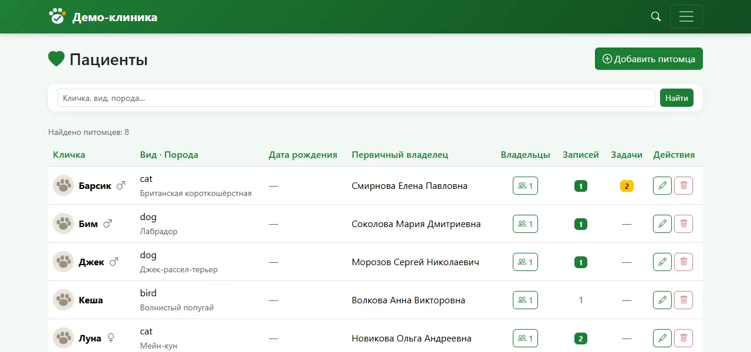Edit the Кеша patient record
Viewport: 751px width, 352px height.
click(662, 300)
